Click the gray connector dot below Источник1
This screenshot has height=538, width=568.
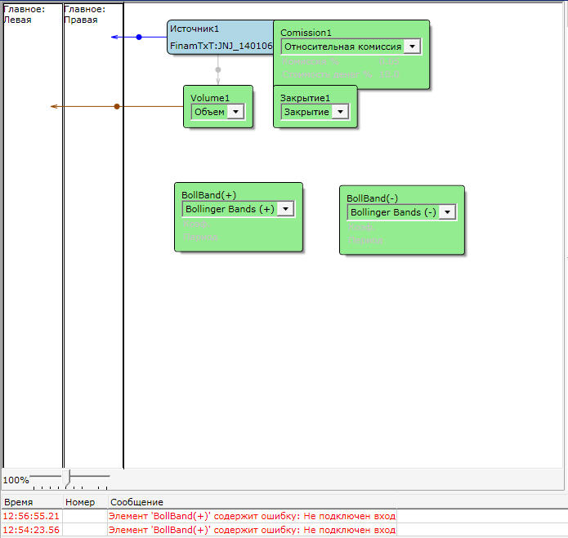point(217,69)
